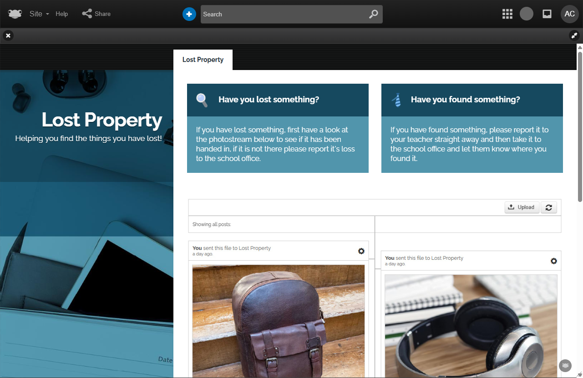Open the apps grid launcher
This screenshot has width=583, height=378.
pos(507,14)
